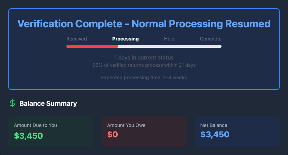This screenshot has height=155, width=288.
Task: Click the green dollar sign icon
Action: point(12,103)
